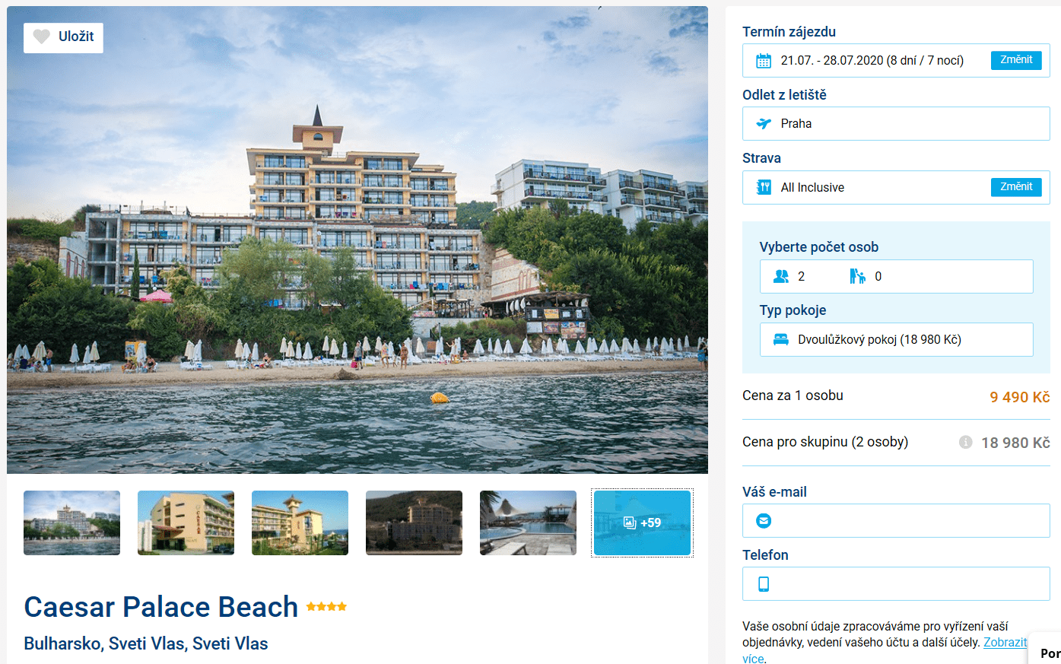Click the airplane icon beside Praha
Screen dimensions: 1061x664
(764, 123)
